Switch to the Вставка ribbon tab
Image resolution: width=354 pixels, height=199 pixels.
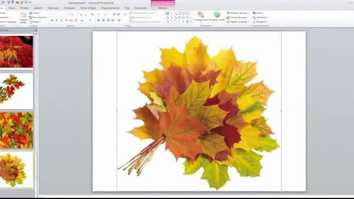(24, 8)
